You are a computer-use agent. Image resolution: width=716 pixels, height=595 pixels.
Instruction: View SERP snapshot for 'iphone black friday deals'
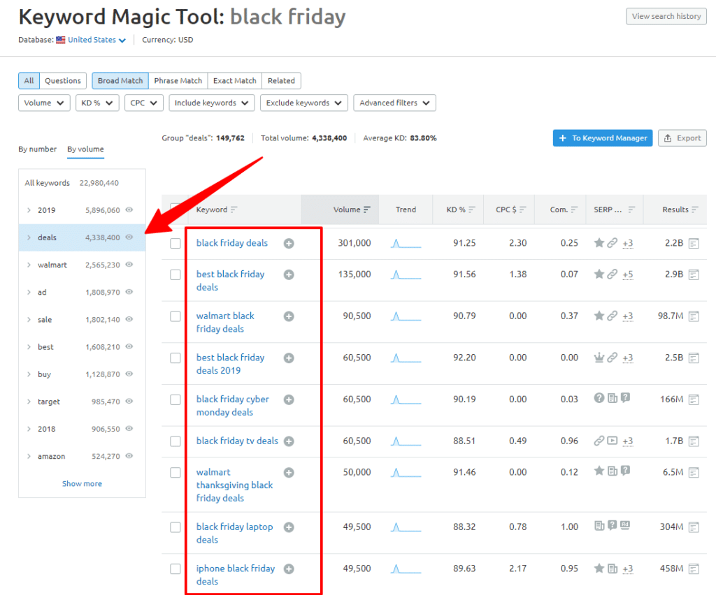pyautogui.click(x=694, y=568)
